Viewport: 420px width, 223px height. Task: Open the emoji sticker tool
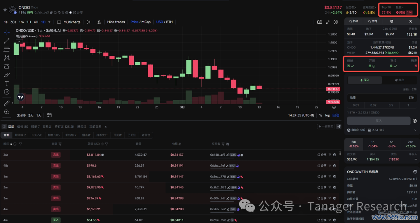tap(7, 92)
